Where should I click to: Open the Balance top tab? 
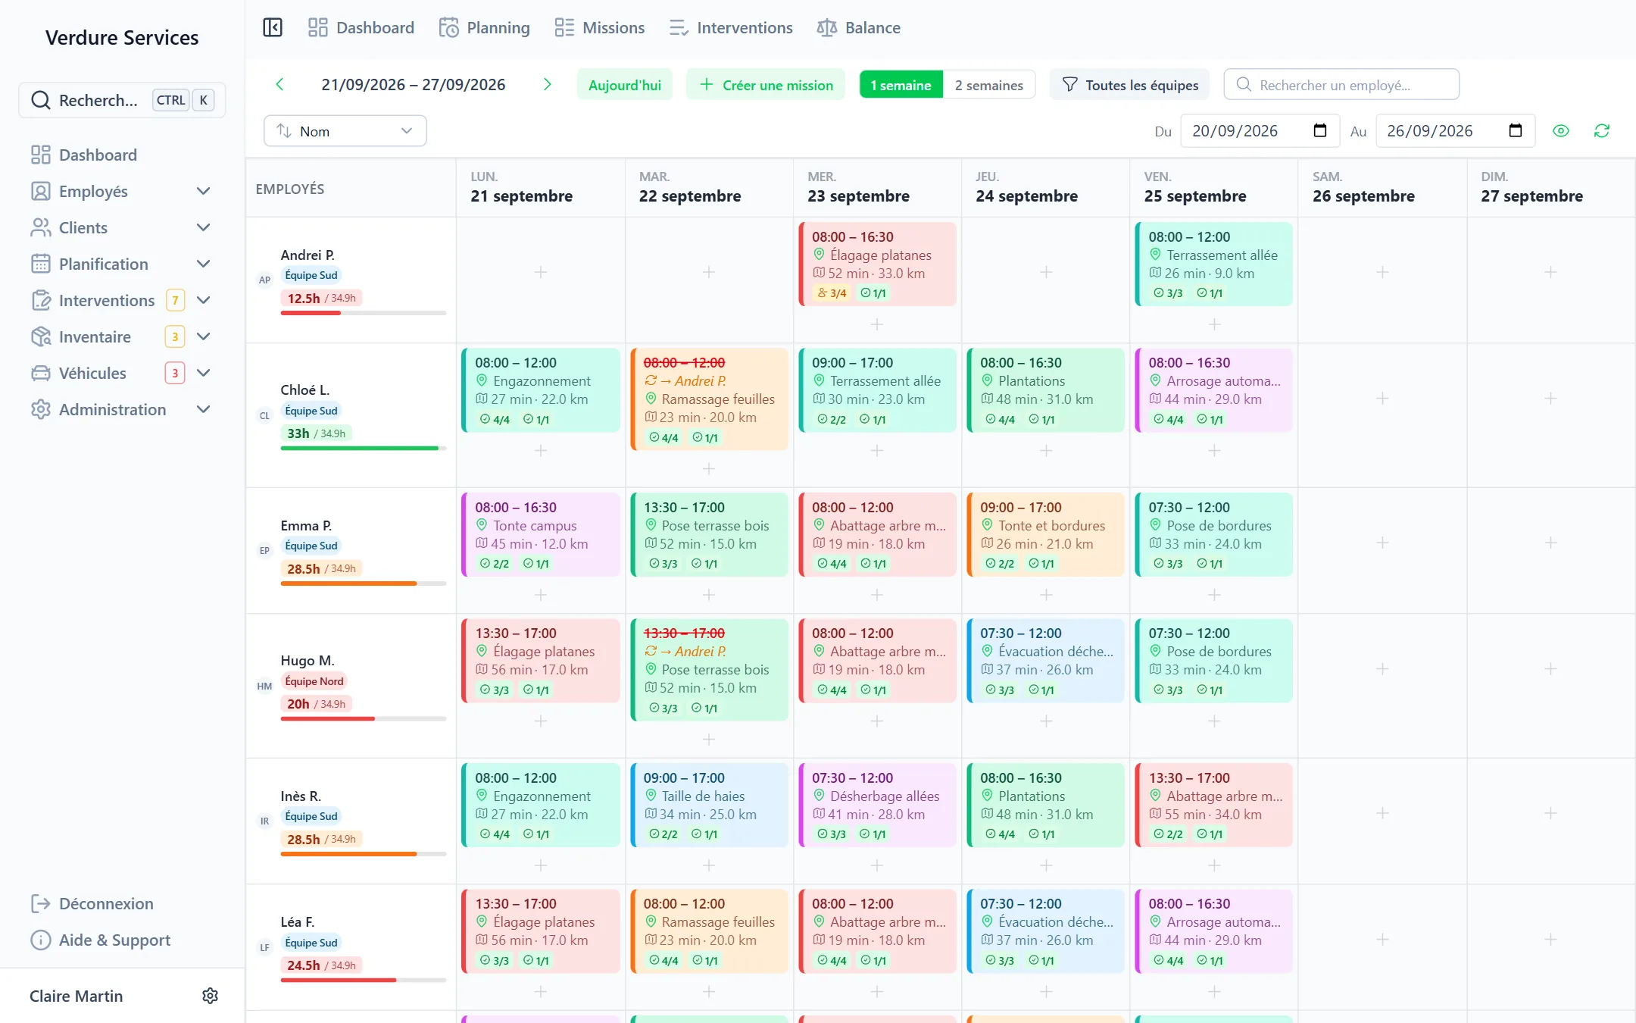tap(859, 28)
